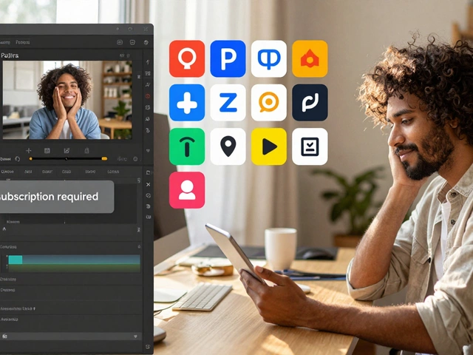Click the rounded shield icon in editor top bar
Screen dimensions: 473x355
[132, 43]
